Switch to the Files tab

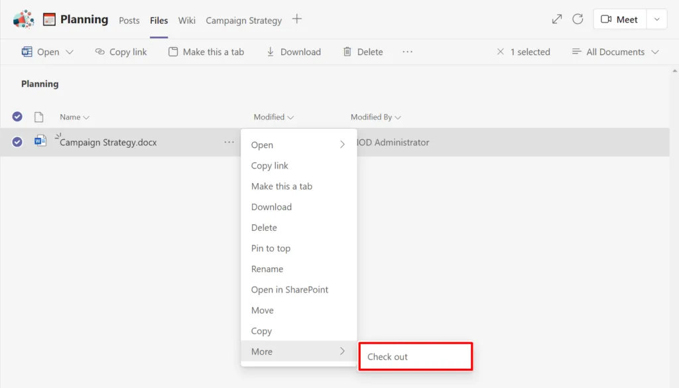[159, 21]
